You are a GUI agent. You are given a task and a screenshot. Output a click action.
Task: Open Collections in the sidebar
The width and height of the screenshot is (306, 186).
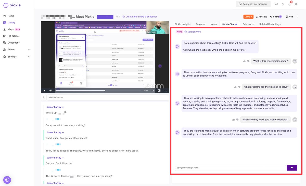click(11, 42)
